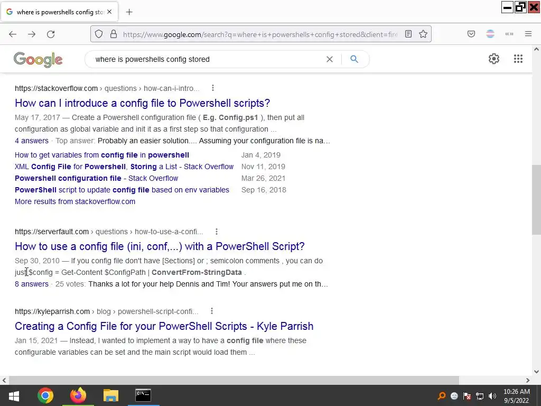Viewport: 541px width, 406px height.
Task: Submit search with magnifier icon
Action: tap(354, 59)
